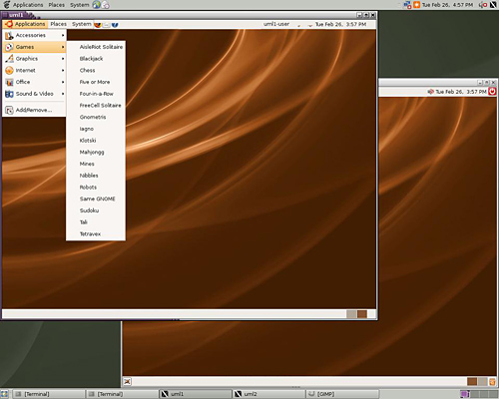
Task: Open FreeCell Solitaire
Action: pyautogui.click(x=96, y=106)
